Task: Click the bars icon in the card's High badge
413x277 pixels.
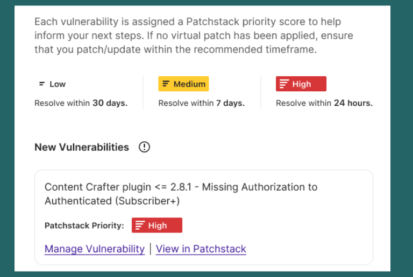Action: 139,225
